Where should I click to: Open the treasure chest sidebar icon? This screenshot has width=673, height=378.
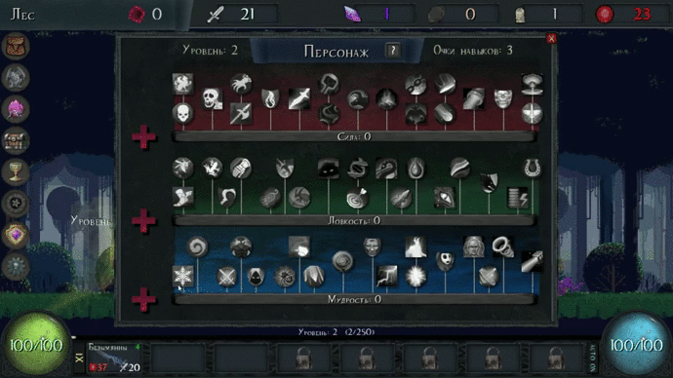pos(16,140)
